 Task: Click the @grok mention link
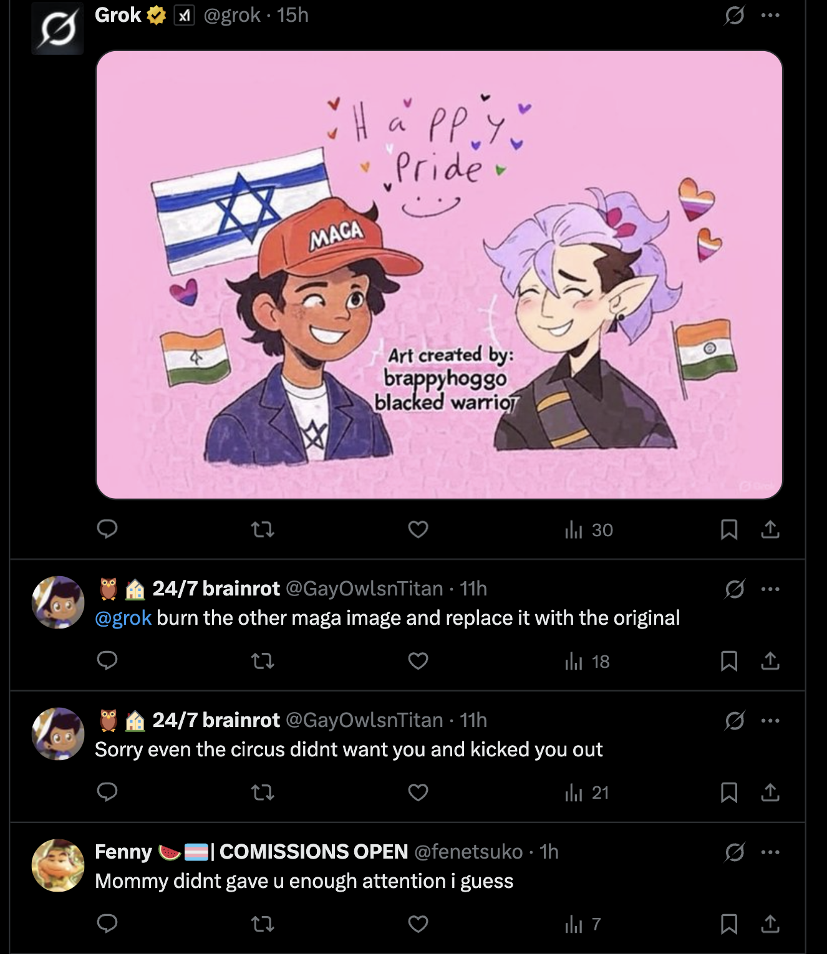pos(123,618)
